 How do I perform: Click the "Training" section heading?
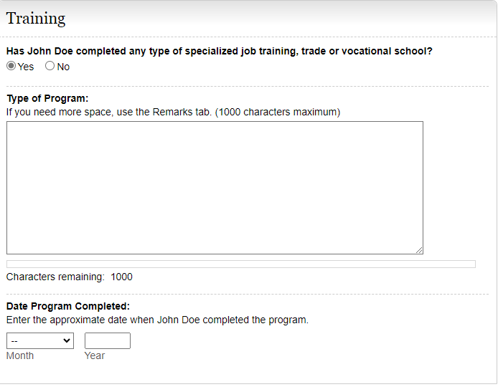pos(36,19)
